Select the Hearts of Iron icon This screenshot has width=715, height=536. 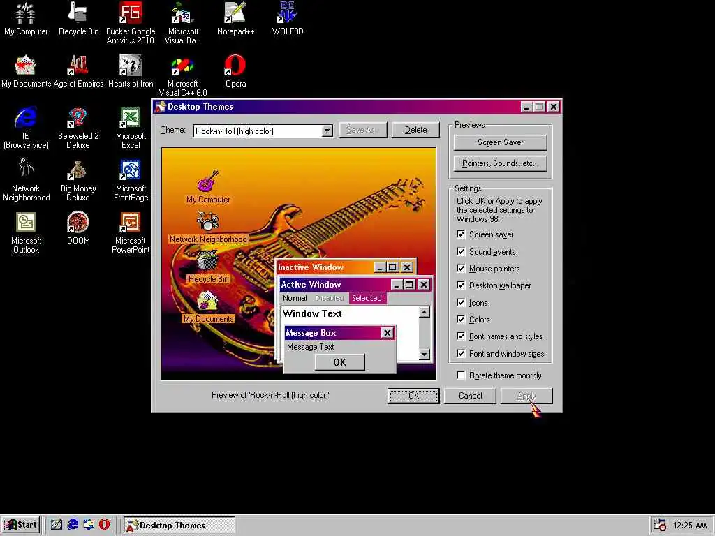(x=131, y=71)
